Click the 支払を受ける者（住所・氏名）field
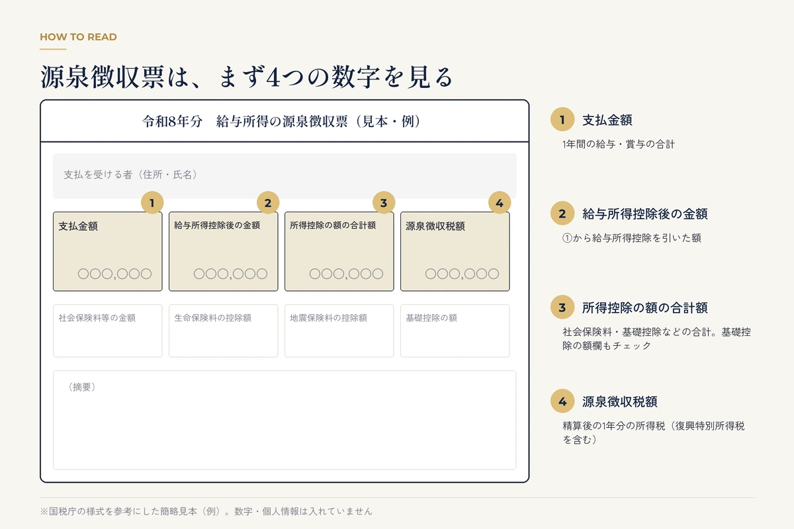This screenshot has height=529, width=794. click(285, 176)
